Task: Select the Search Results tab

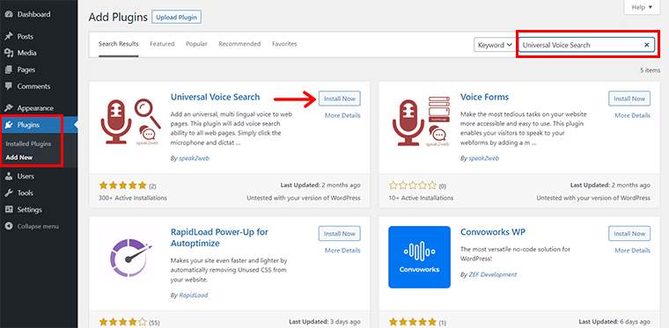Action: point(119,44)
